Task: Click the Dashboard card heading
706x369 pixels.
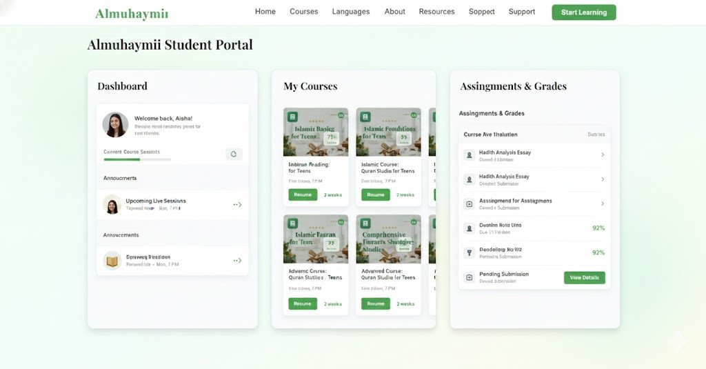Action: pos(123,86)
